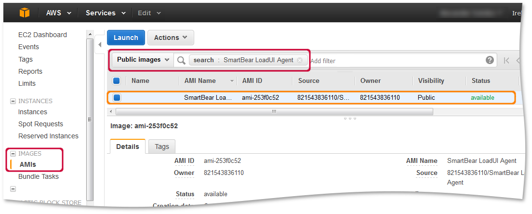The width and height of the screenshot is (532, 214).
Task: Click the search magnifier icon in filter bar
Action: pyautogui.click(x=182, y=60)
